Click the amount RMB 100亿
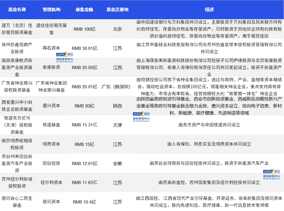The height and width of the screenshot is (211, 284). [84, 29]
